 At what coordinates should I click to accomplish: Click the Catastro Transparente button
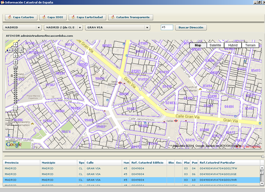[x=130, y=17]
